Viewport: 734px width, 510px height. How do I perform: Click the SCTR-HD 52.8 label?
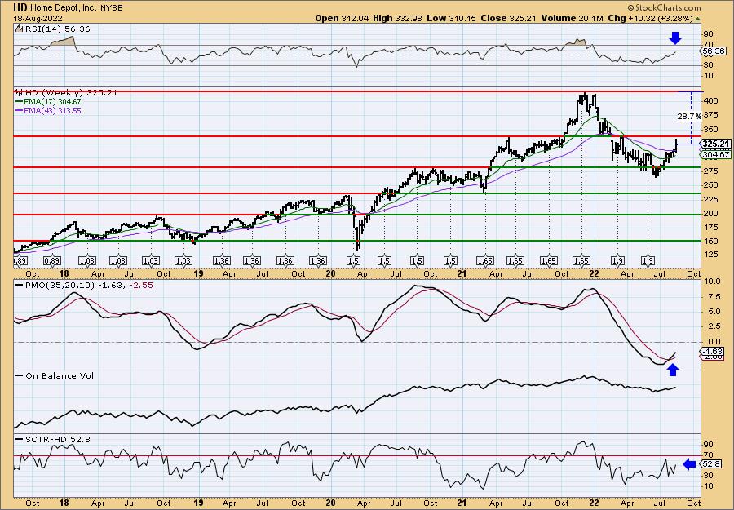[x=53, y=439]
